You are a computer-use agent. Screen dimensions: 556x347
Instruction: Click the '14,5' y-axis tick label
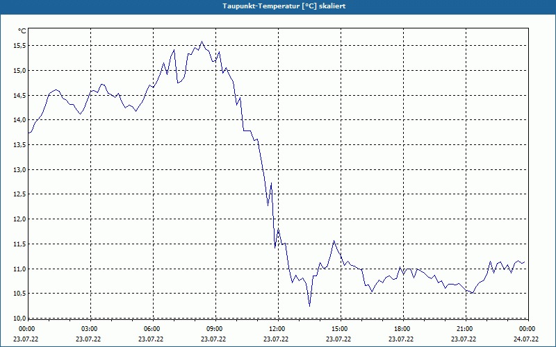point(19,95)
